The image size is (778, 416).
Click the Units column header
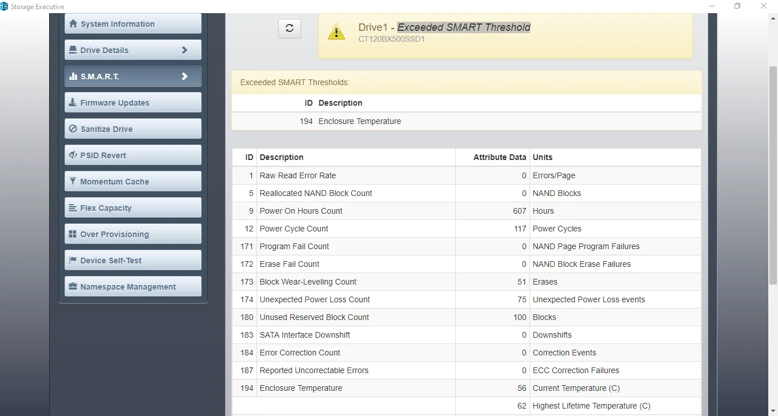tap(543, 157)
